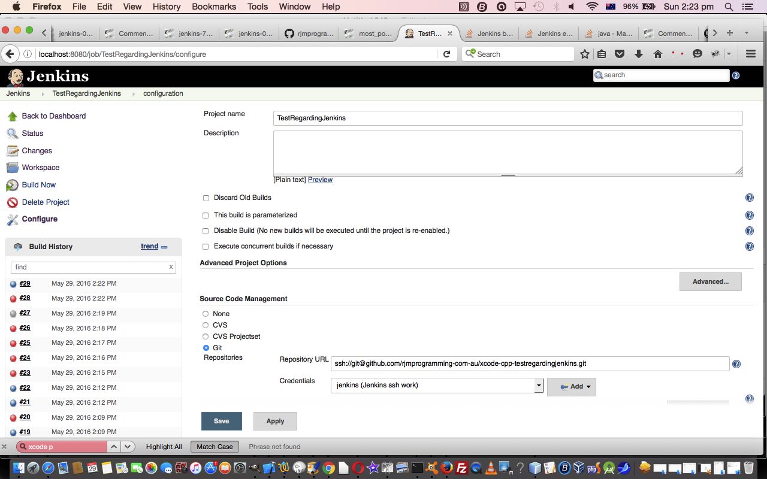Click the Build Now clock icon
The width and height of the screenshot is (767, 479).
pyautogui.click(x=13, y=185)
